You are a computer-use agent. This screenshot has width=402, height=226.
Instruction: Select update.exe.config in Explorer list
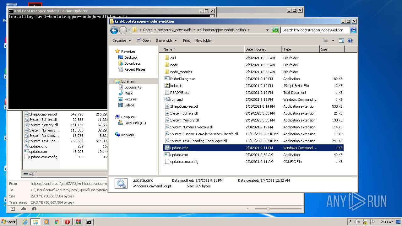coord(253,162)
